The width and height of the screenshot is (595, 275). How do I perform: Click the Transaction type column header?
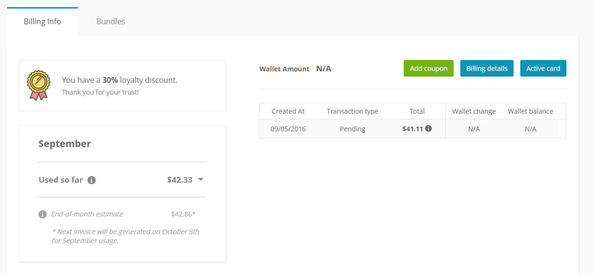click(352, 111)
